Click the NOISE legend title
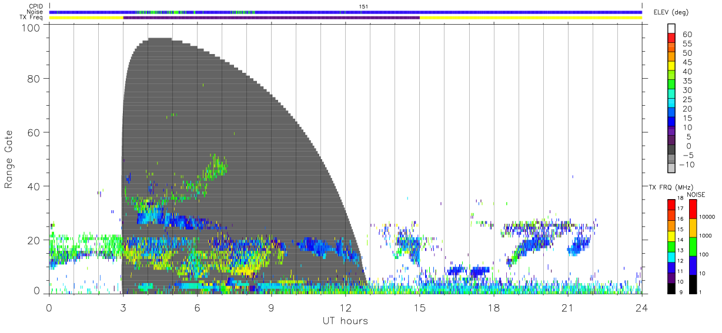This screenshot has height=333, width=722. coord(696,194)
